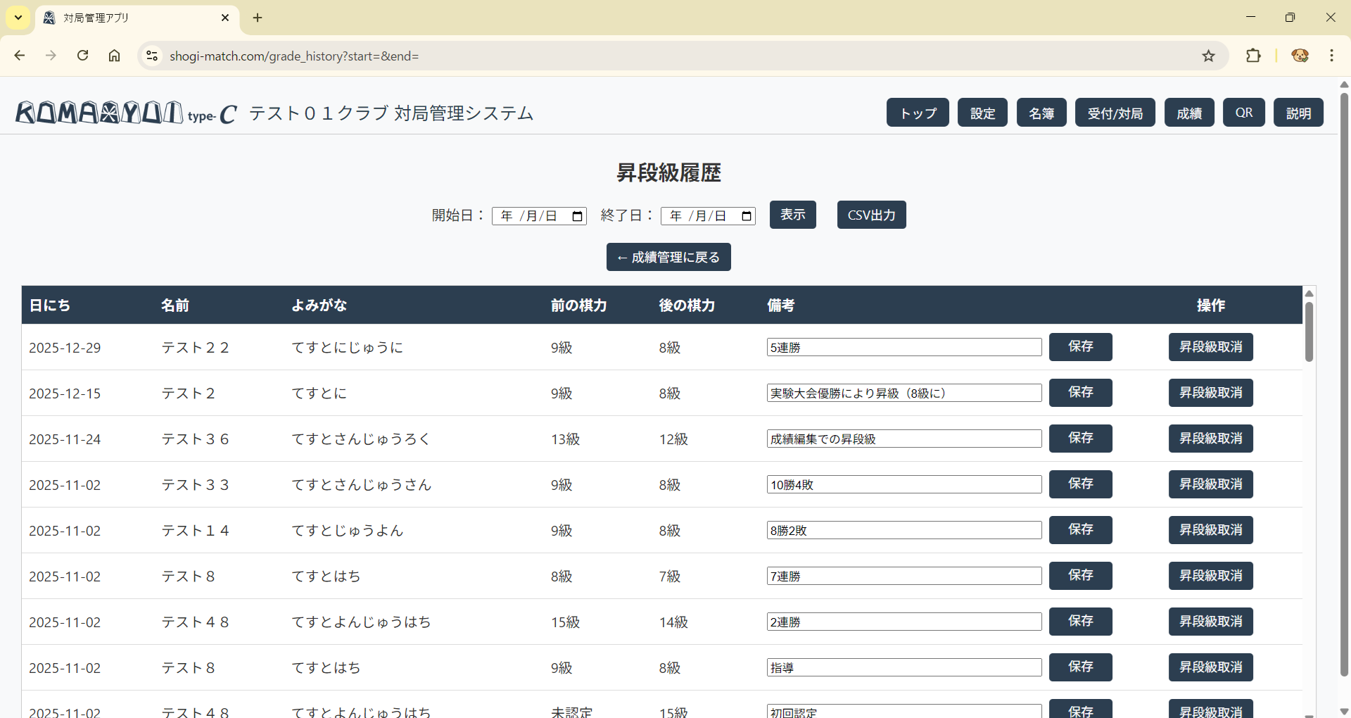Open the site information icon in address bar
The image size is (1351, 718).
152,56
